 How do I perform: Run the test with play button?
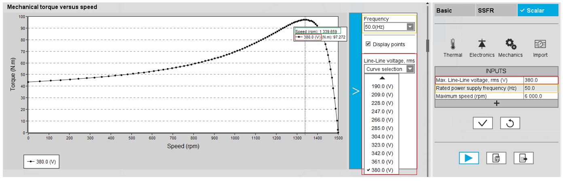click(469, 158)
